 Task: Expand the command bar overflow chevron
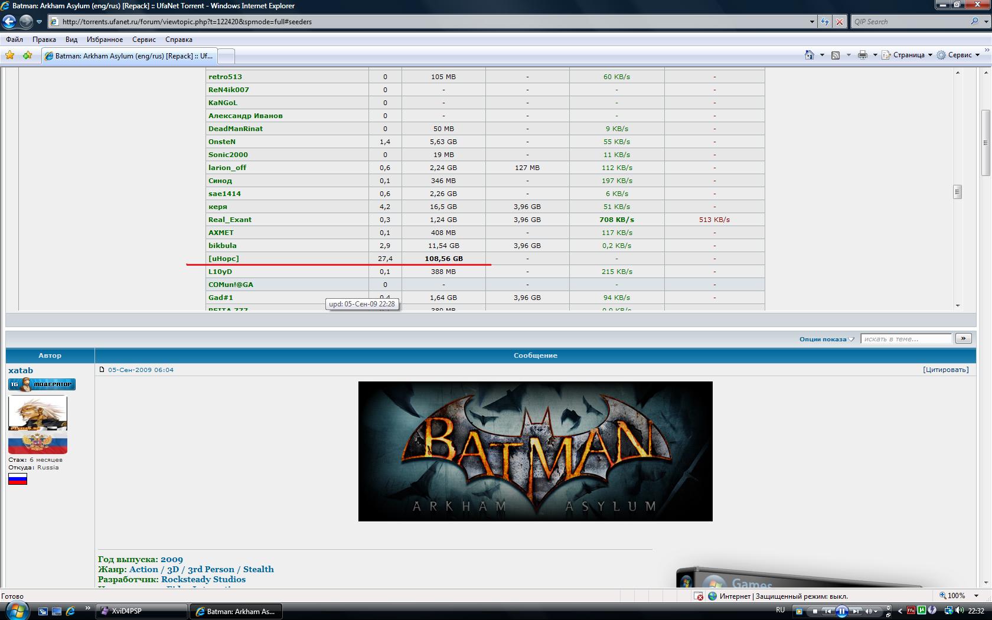(x=987, y=51)
